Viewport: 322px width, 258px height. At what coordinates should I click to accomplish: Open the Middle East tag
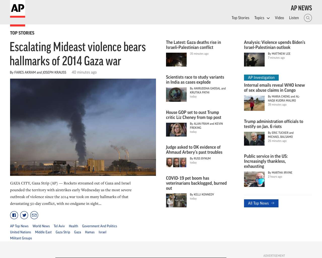tap(43, 232)
